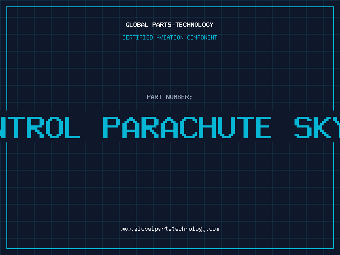Viewport: 340px width, 255px height.
Task: Click the cut-off SKY text in banner
Action: (x=317, y=127)
